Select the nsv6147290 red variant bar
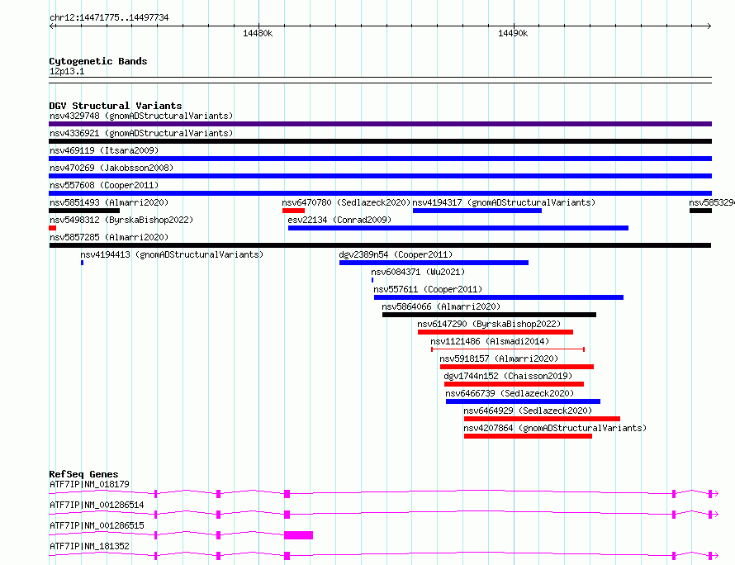 496,332
